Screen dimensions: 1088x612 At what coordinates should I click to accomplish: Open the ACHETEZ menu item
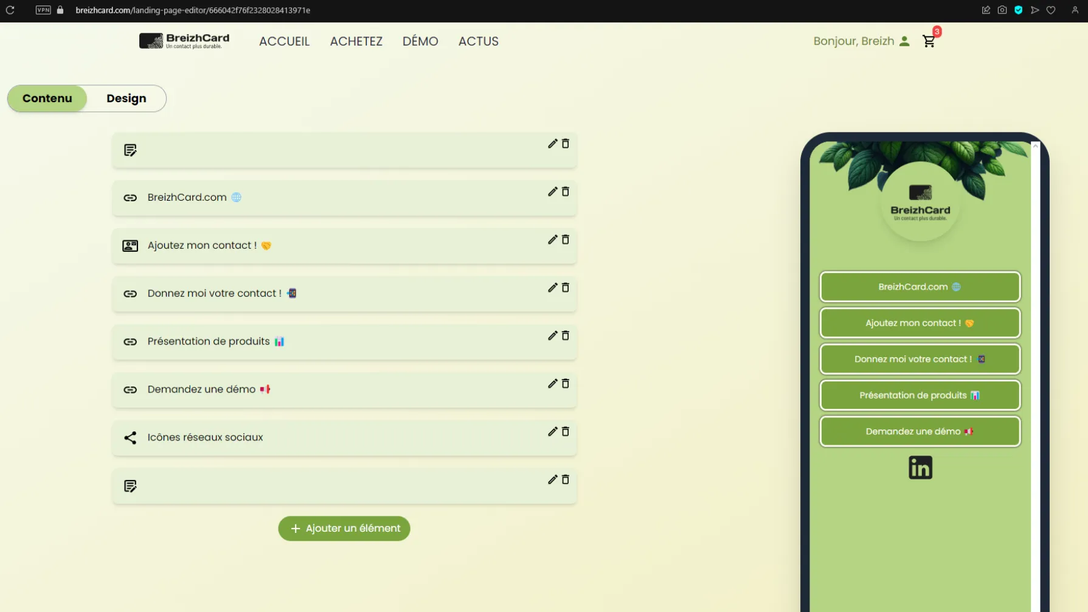(x=356, y=41)
